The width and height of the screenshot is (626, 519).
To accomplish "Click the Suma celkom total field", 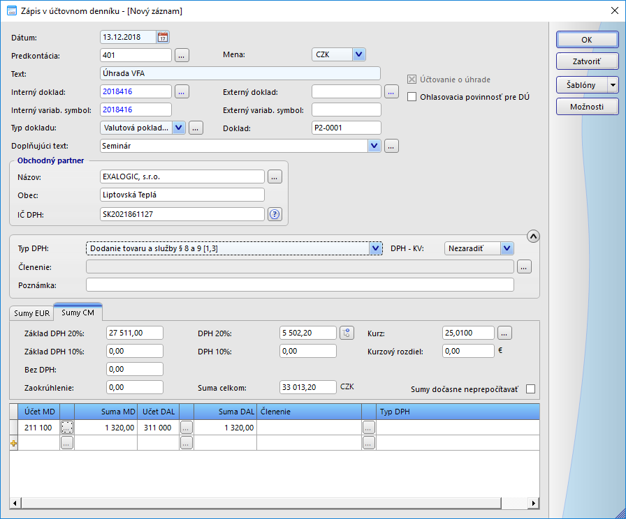I will 308,387.
